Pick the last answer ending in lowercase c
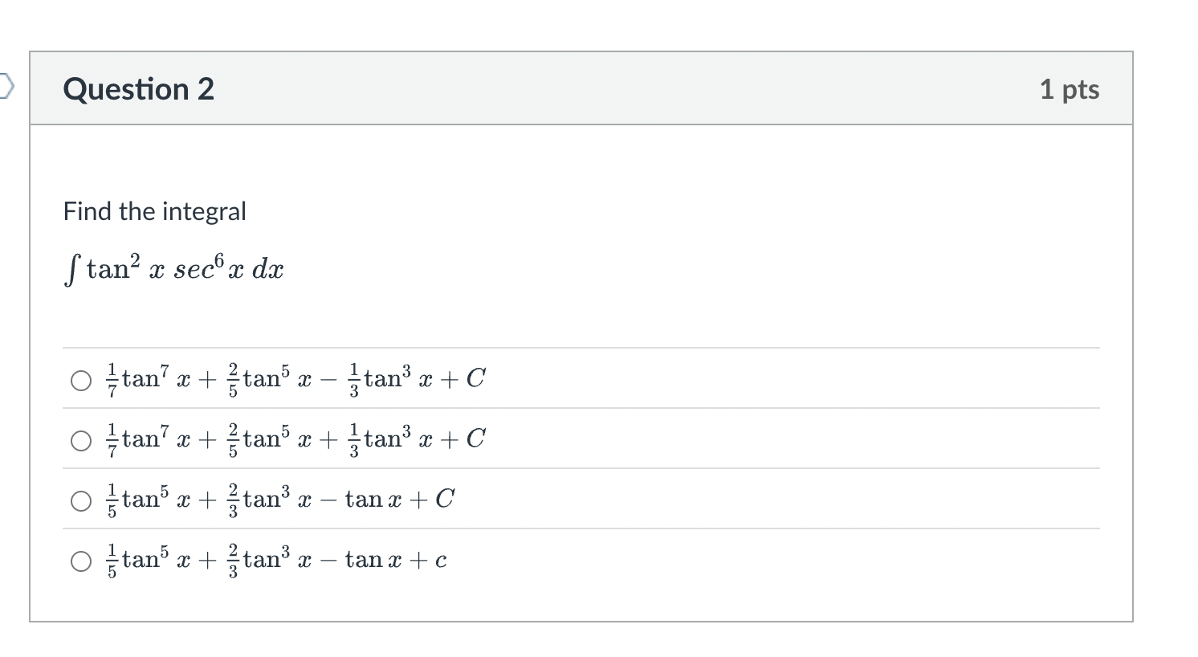1198x657 pixels. (80, 561)
